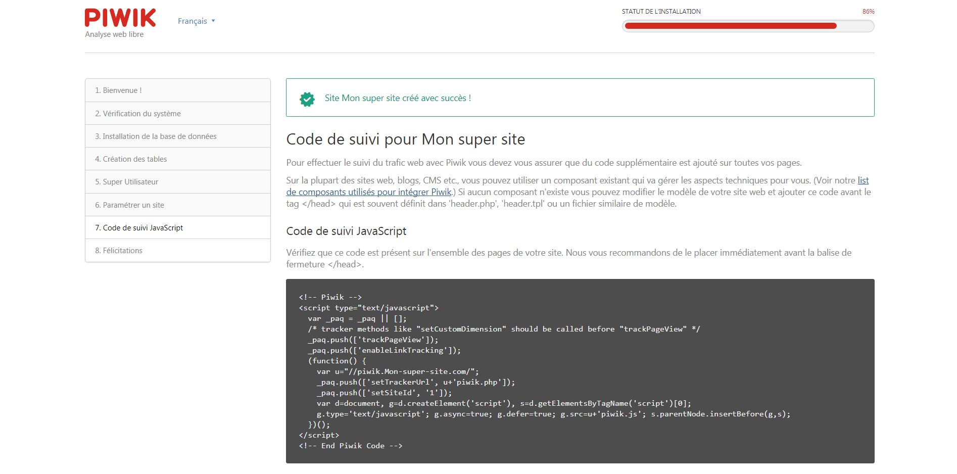Click the PIWIK logo
The height and width of the screenshot is (474, 957).
[x=120, y=18]
